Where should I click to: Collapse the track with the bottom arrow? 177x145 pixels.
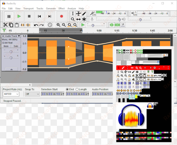pyautogui.click(x=11, y=69)
